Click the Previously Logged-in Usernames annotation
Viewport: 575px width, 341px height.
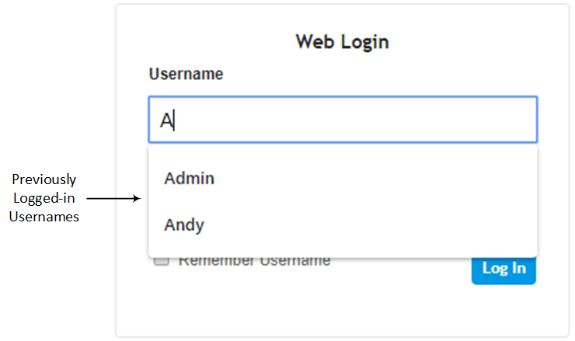coord(44,198)
